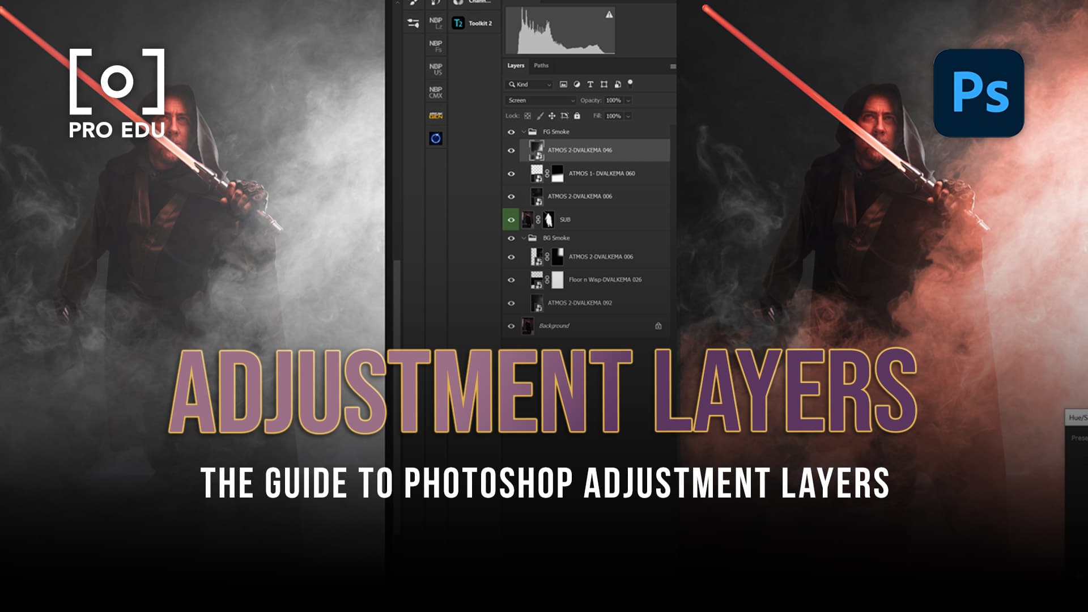Click the NBP Lz panel icon

click(x=436, y=23)
